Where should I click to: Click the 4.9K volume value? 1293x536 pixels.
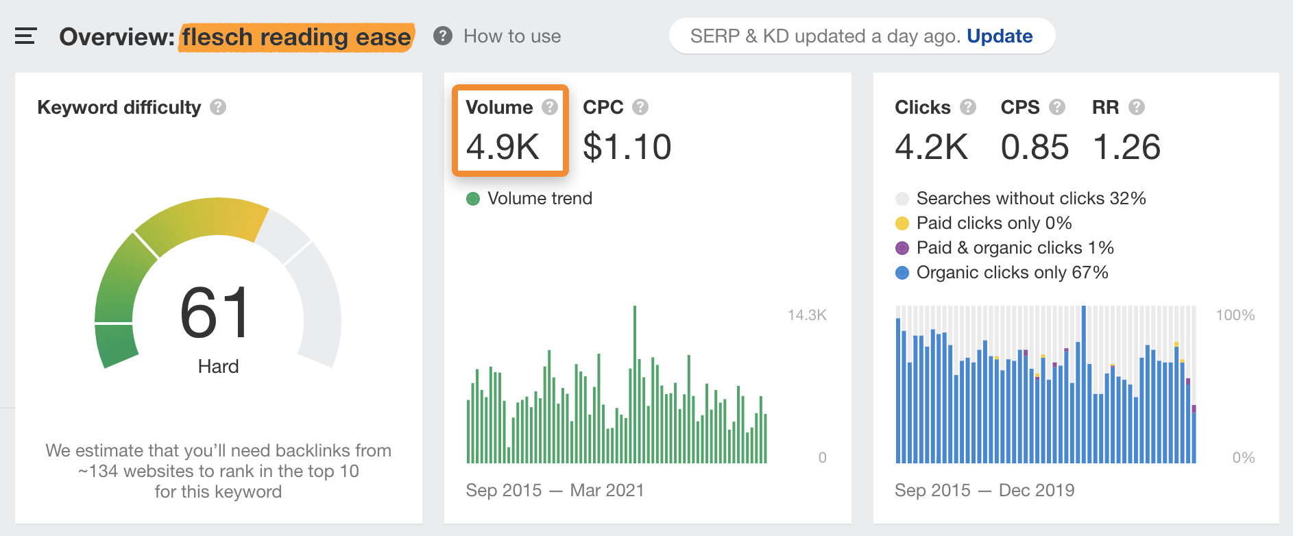click(x=503, y=147)
